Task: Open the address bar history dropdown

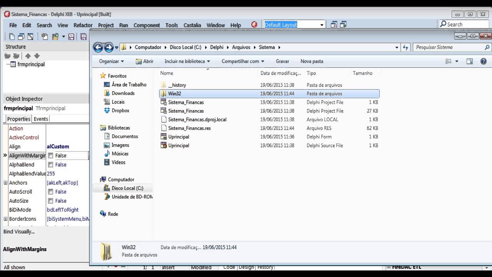Action: click(x=397, y=47)
